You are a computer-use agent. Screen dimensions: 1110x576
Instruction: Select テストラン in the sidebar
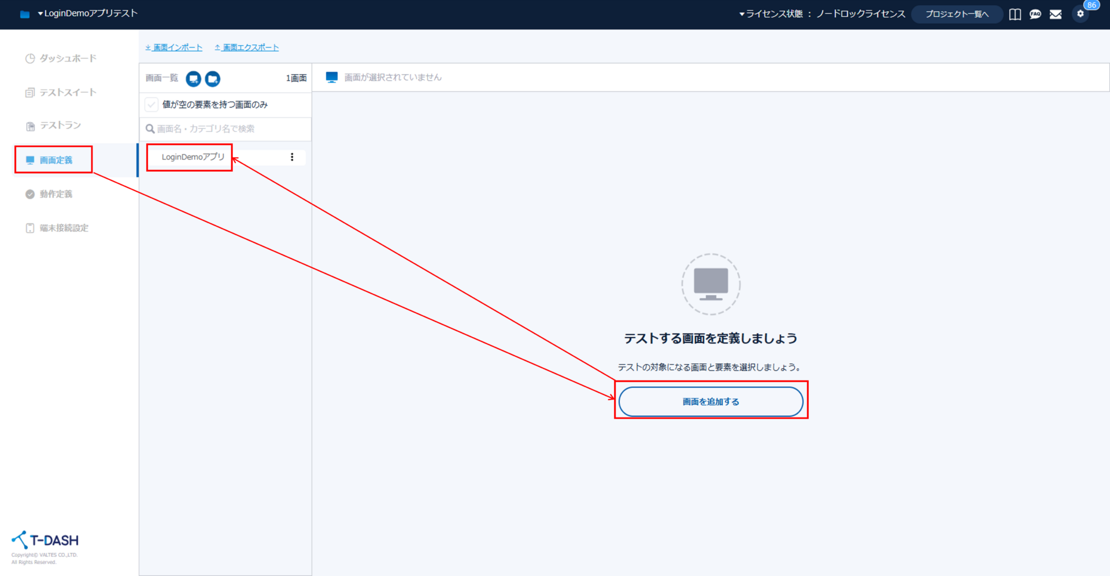click(x=60, y=125)
